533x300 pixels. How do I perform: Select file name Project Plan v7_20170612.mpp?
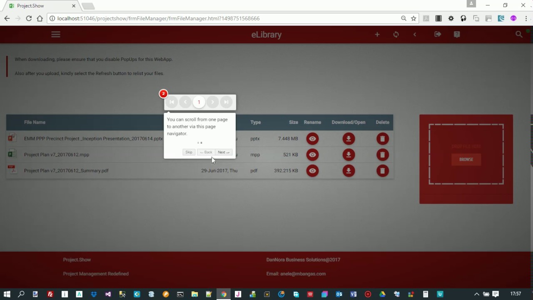(x=57, y=155)
